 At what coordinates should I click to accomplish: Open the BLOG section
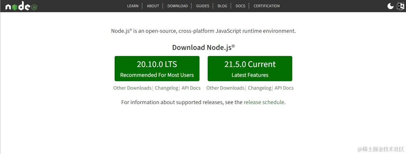tap(222, 6)
